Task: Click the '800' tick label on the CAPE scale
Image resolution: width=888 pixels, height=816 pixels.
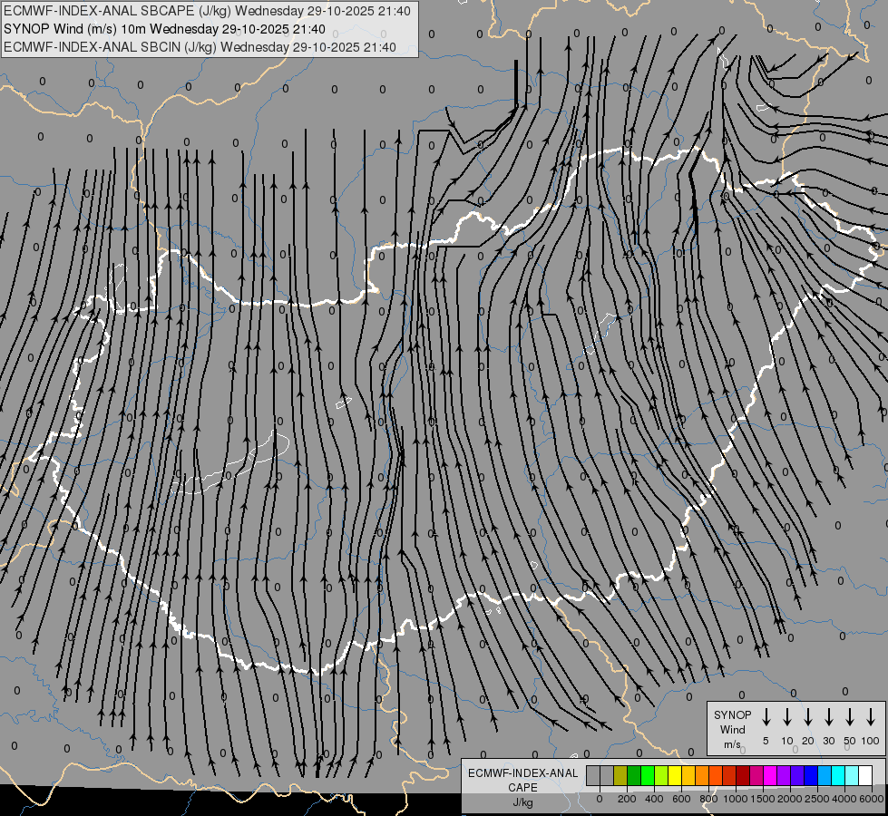Action: [x=708, y=799]
